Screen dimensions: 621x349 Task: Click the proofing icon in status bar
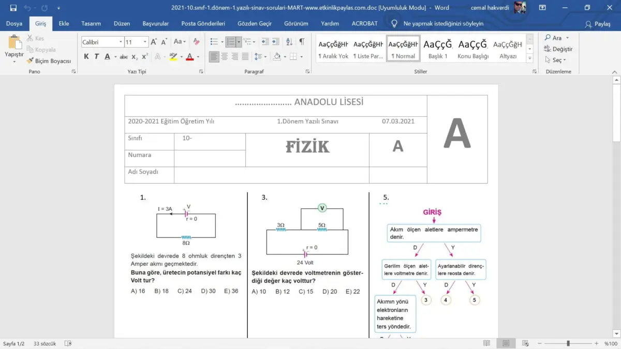68,343
